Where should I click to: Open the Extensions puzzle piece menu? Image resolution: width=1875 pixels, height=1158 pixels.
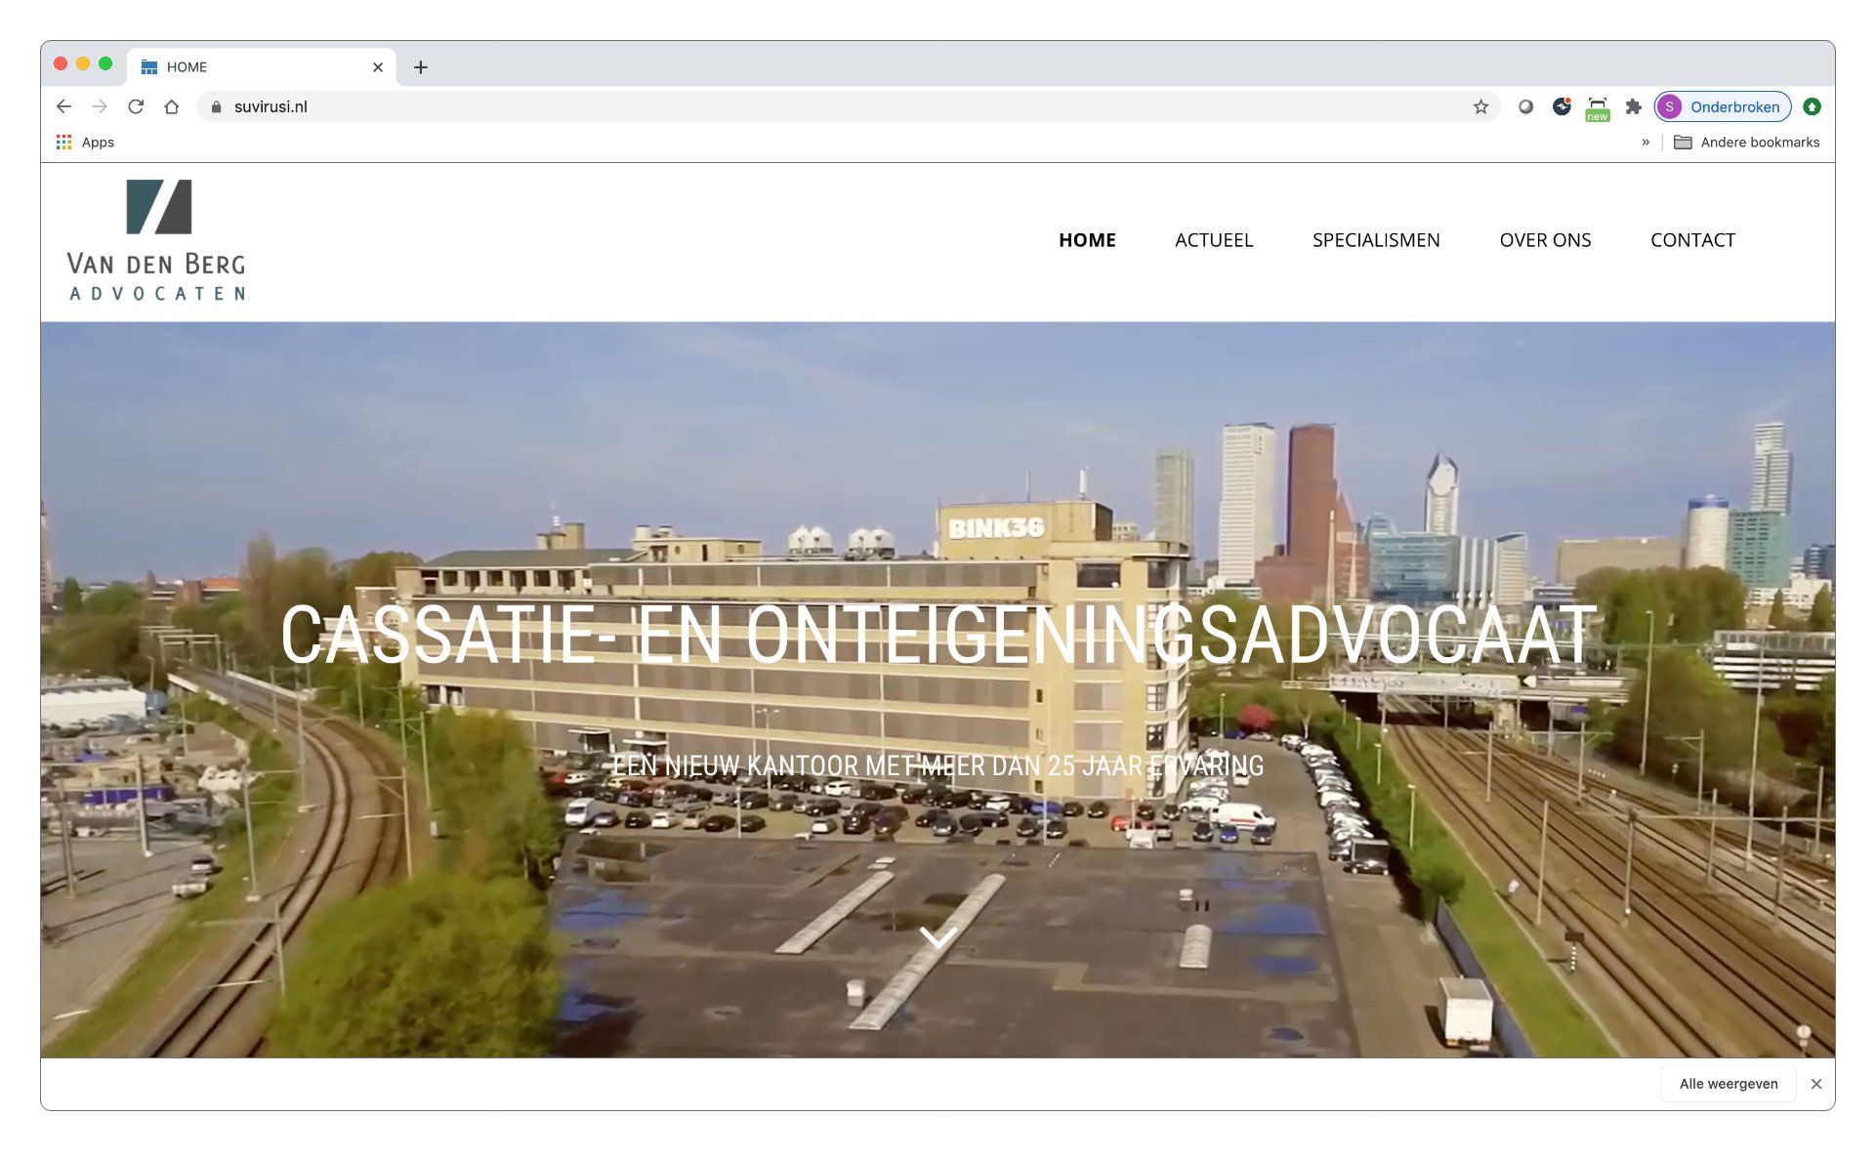[x=1633, y=106]
